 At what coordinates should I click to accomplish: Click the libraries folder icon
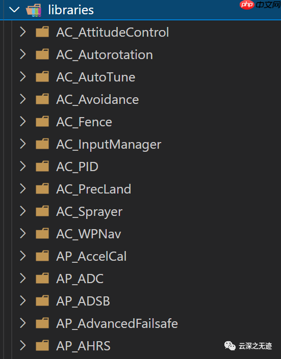34,10
